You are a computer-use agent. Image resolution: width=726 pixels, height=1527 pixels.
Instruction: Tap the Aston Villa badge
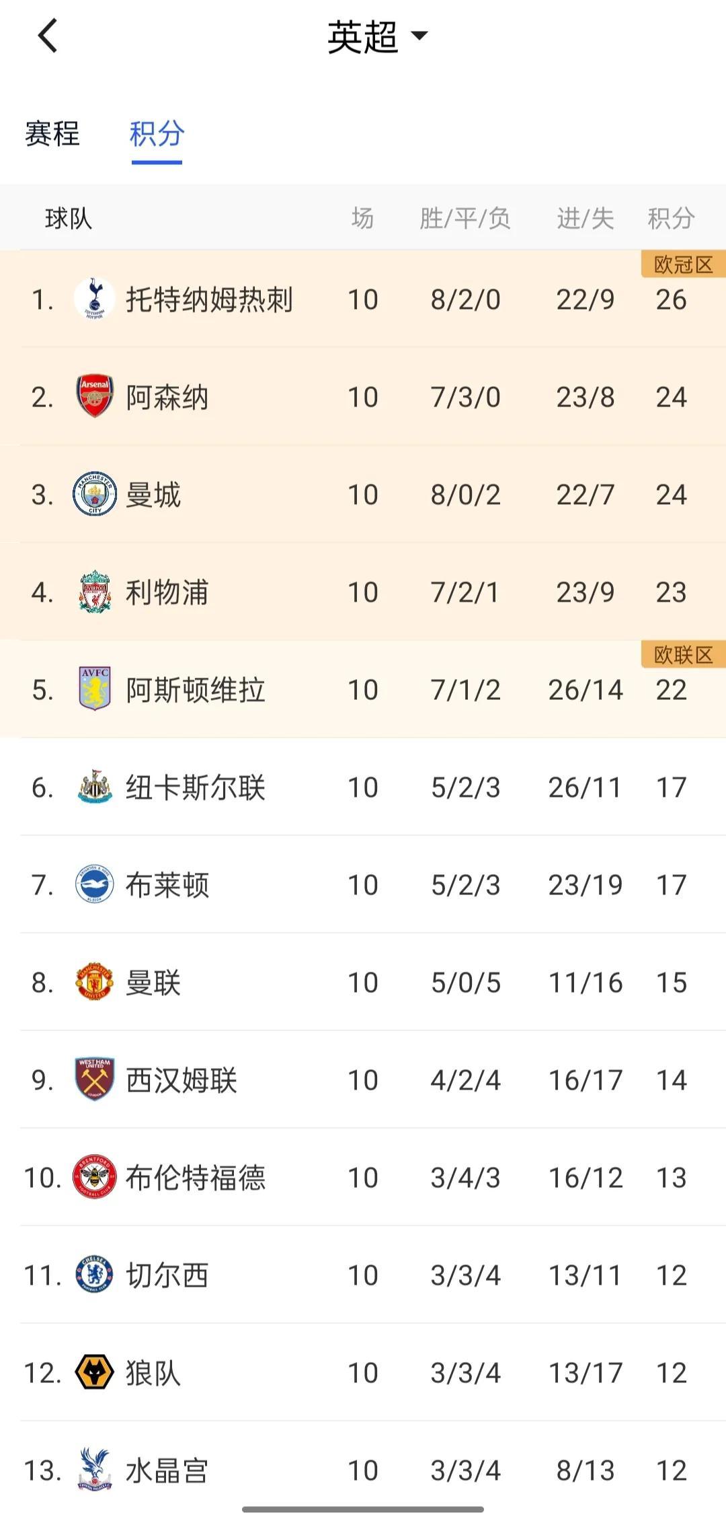coord(94,689)
